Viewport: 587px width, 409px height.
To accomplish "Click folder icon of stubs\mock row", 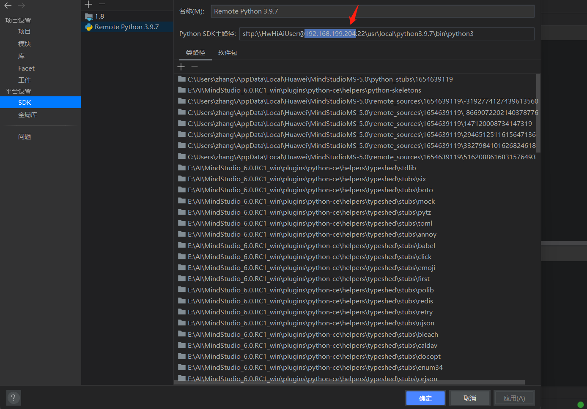I will [182, 201].
